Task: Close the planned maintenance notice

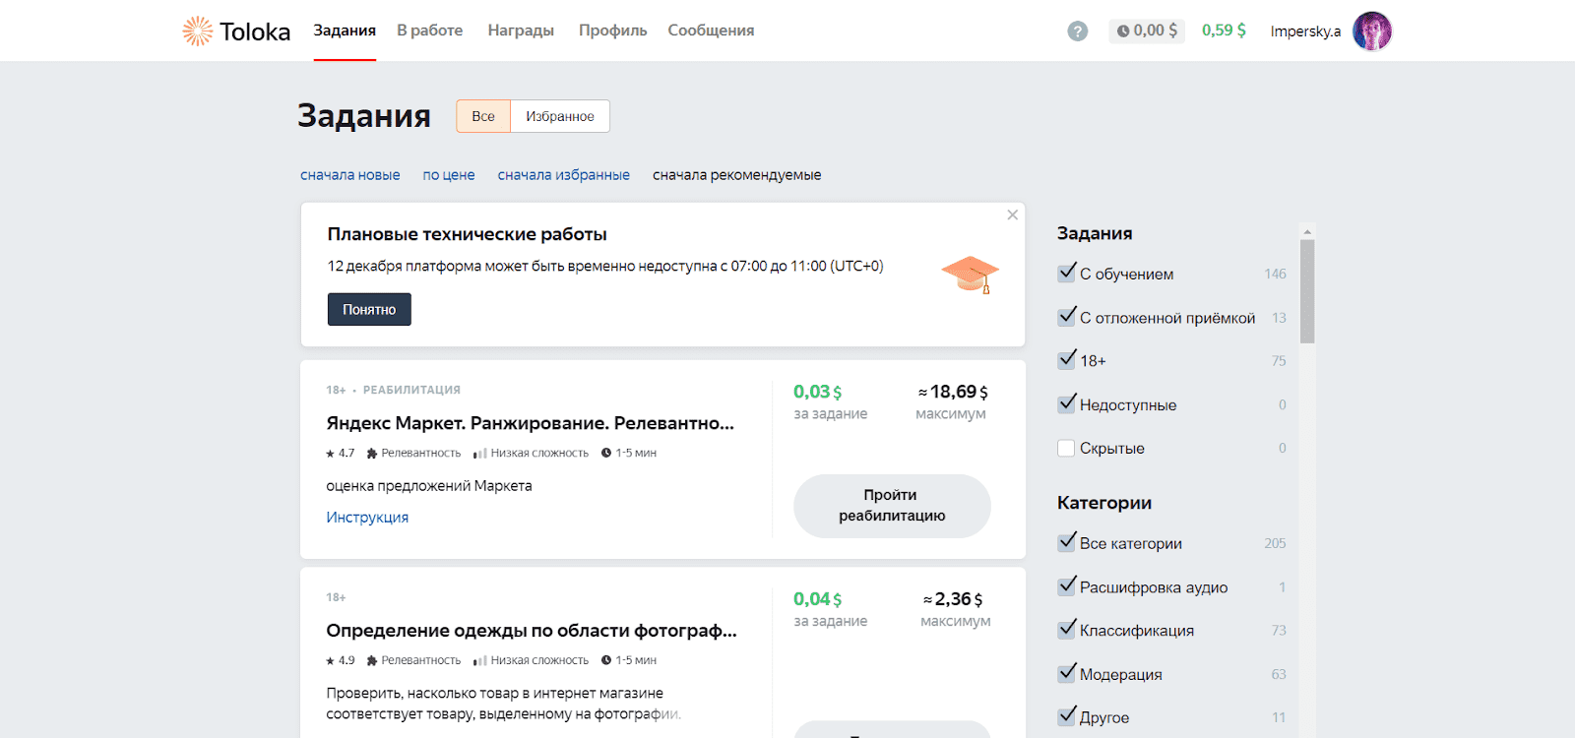Action: click(x=1012, y=215)
